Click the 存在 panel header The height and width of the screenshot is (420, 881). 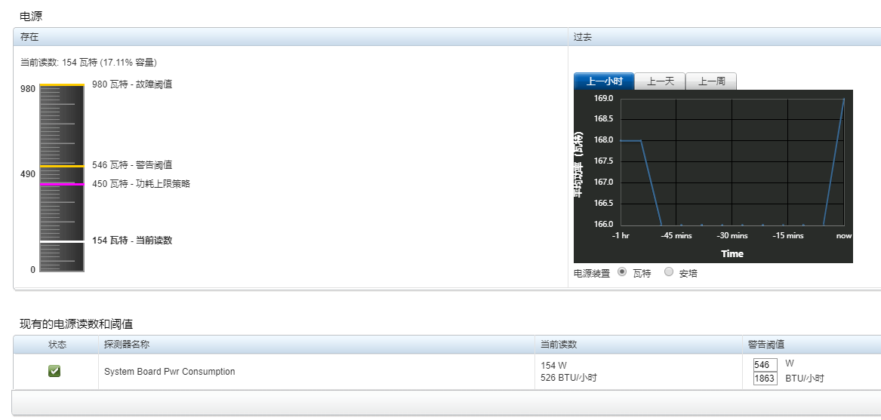pos(291,37)
